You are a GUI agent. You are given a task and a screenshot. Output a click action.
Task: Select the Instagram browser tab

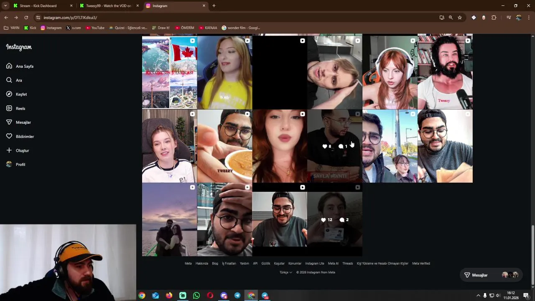(176, 6)
